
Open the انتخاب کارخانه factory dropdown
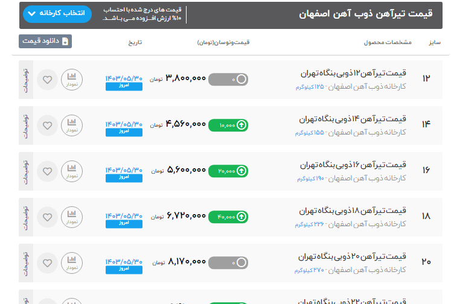pyautogui.click(x=56, y=14)
